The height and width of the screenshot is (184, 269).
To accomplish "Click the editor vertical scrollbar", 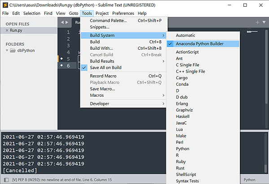I will click(266, 67).
